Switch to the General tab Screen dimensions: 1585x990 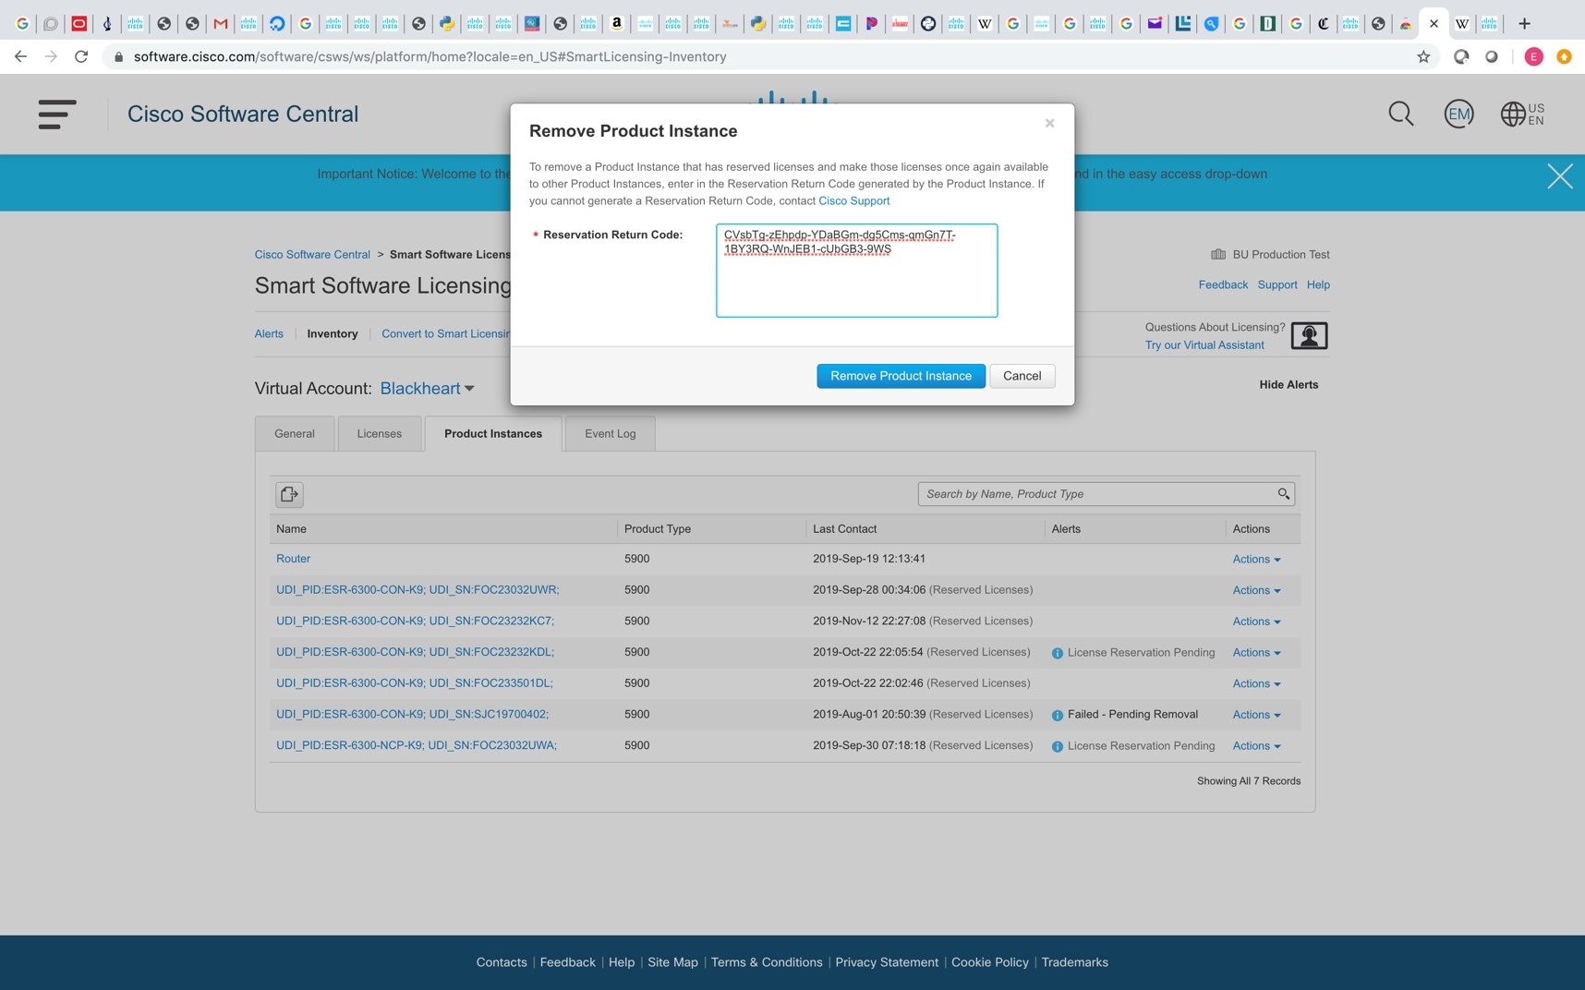[x=295, y=433]
